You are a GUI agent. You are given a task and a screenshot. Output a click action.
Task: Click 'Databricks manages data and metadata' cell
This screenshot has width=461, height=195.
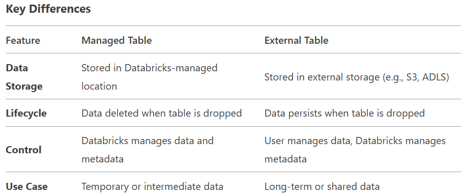(x=148, y=150)
